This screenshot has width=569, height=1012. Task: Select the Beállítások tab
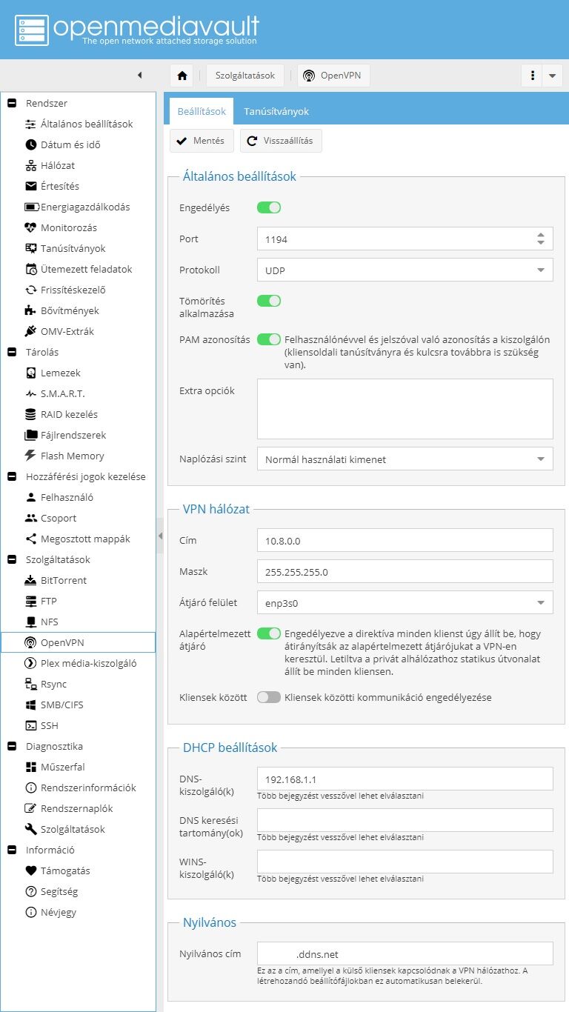click(202, 111)
